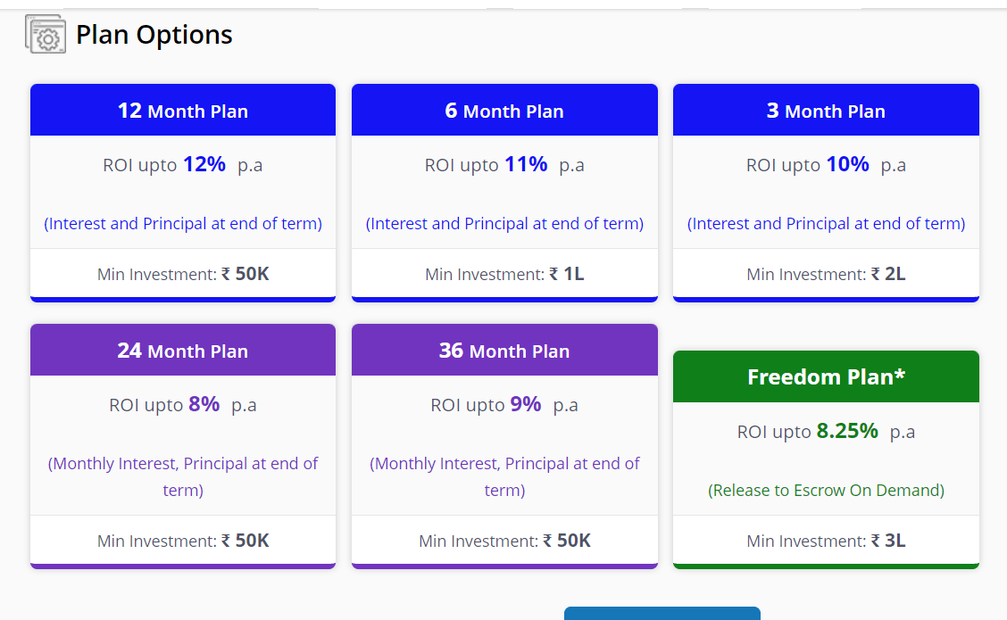The width and height of the screenshot is (1007, 620).
Task: Click the 12% ROI value
Action: 204,164
